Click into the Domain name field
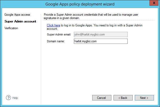 pos(101,41)
